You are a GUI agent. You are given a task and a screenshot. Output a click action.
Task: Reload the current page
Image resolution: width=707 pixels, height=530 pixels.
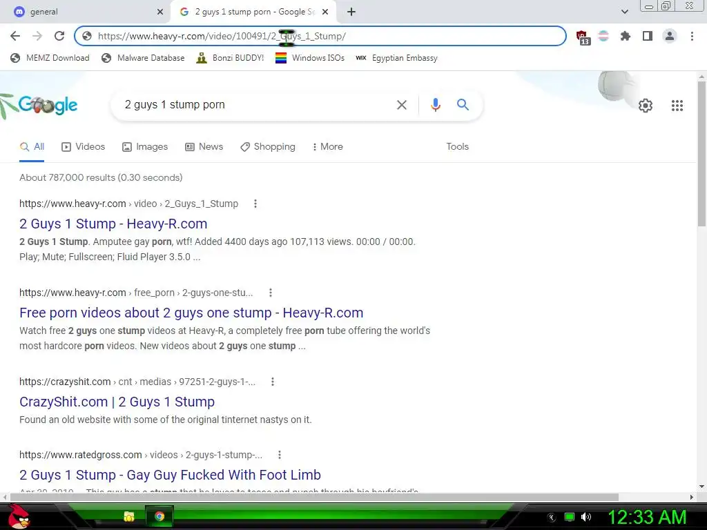pos(59,36)
